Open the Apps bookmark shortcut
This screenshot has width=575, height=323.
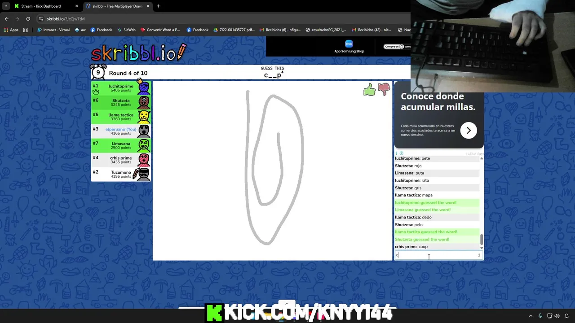pyautogui.click(x=11, y=30)
